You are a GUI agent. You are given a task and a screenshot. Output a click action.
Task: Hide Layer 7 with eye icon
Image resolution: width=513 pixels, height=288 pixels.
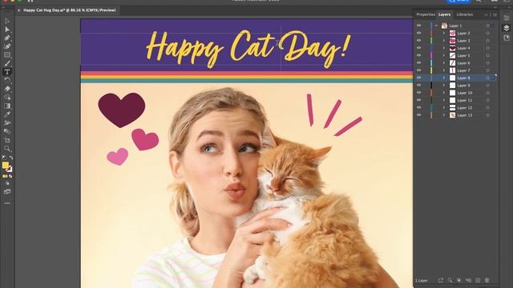[418, 70]
